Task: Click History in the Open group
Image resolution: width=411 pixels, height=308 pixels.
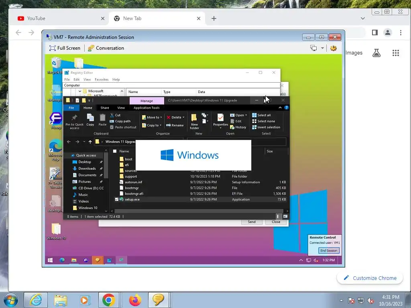Action: pyautogui.click(x=238, y=127)
